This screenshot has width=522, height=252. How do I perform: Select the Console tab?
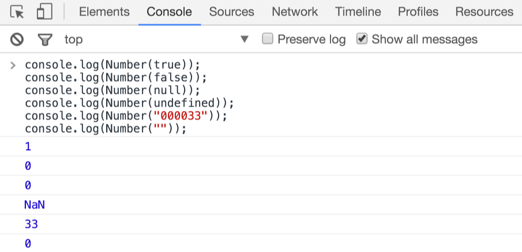coord(169,12)
